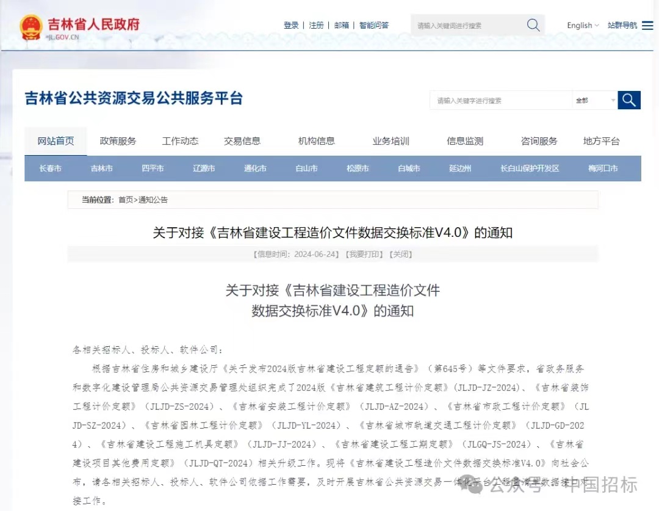Select 长春市 in the city bar
659x511 pixels.
click(x=51, y=169)
